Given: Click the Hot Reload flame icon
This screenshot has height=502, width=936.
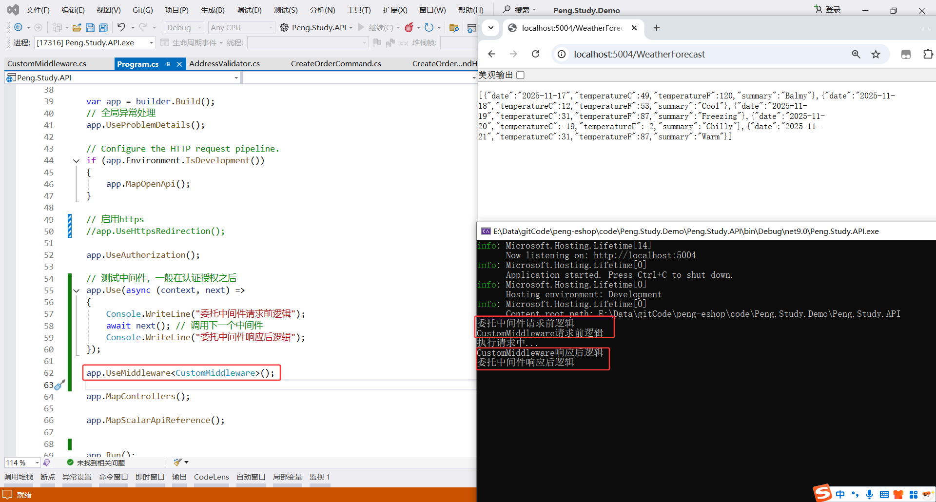Looking at the screenshot, I should (x=409, y=27).
